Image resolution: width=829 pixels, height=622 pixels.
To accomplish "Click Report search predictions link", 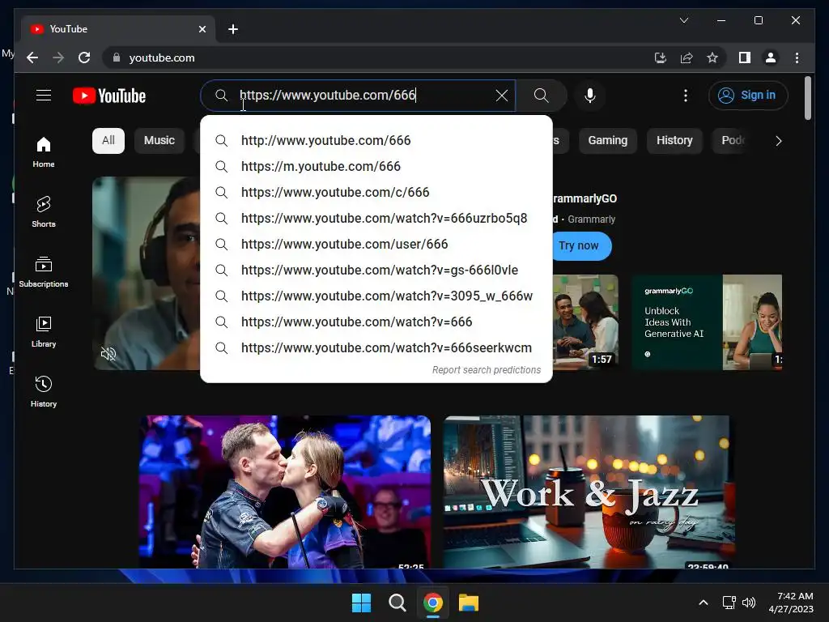I will point(487,369).
